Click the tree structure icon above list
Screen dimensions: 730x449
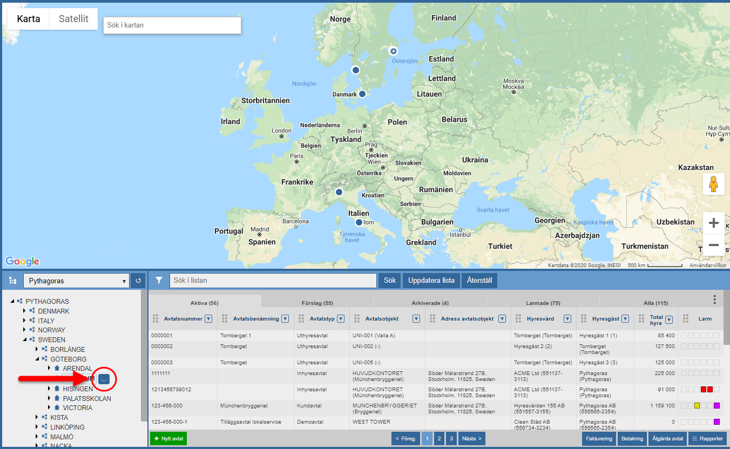click(x=13, y=281)
